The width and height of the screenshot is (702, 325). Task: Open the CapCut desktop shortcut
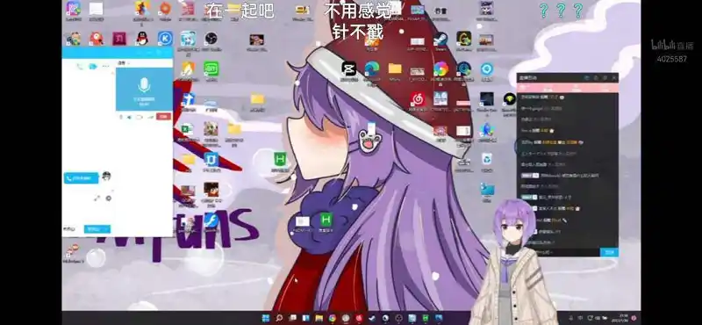(348, 69)
